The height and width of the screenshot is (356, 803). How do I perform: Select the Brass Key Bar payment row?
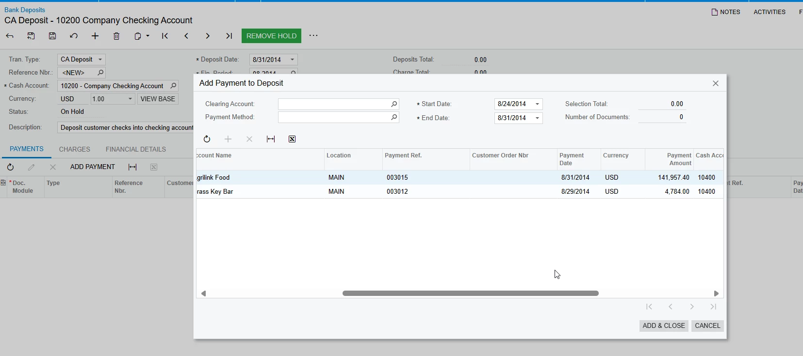(459, 192)
